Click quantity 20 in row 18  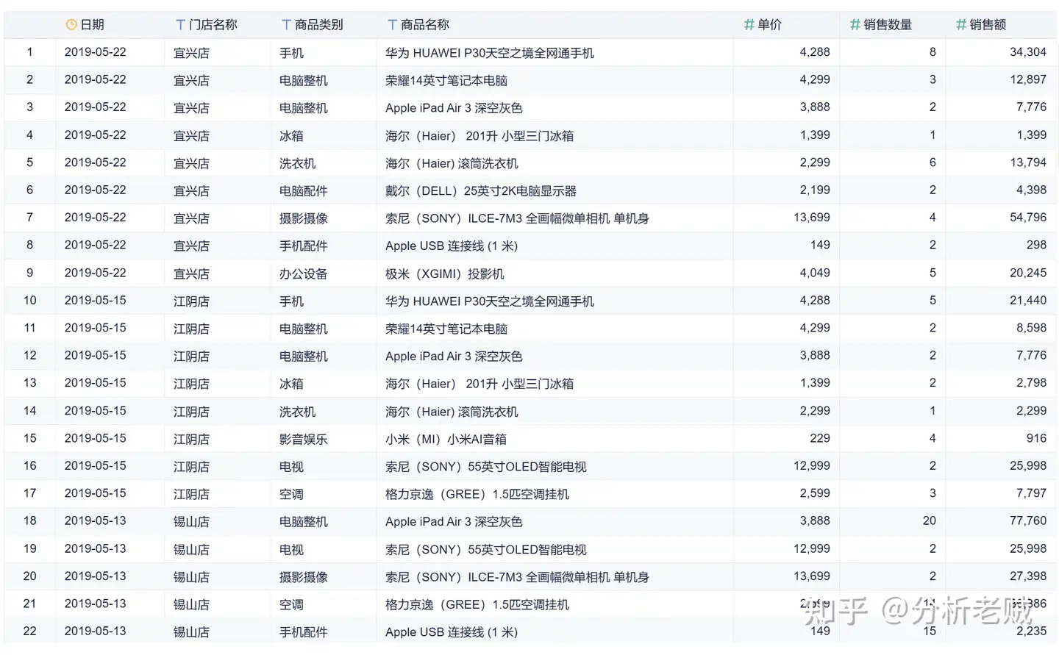[x=930, y=521]
